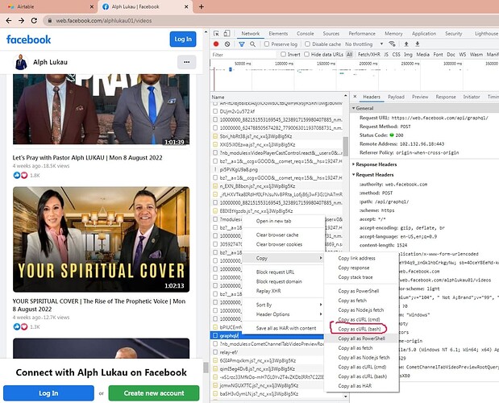Open the No throttling dropdown
This screenshot has width=499, height=403.
(364, 44)
